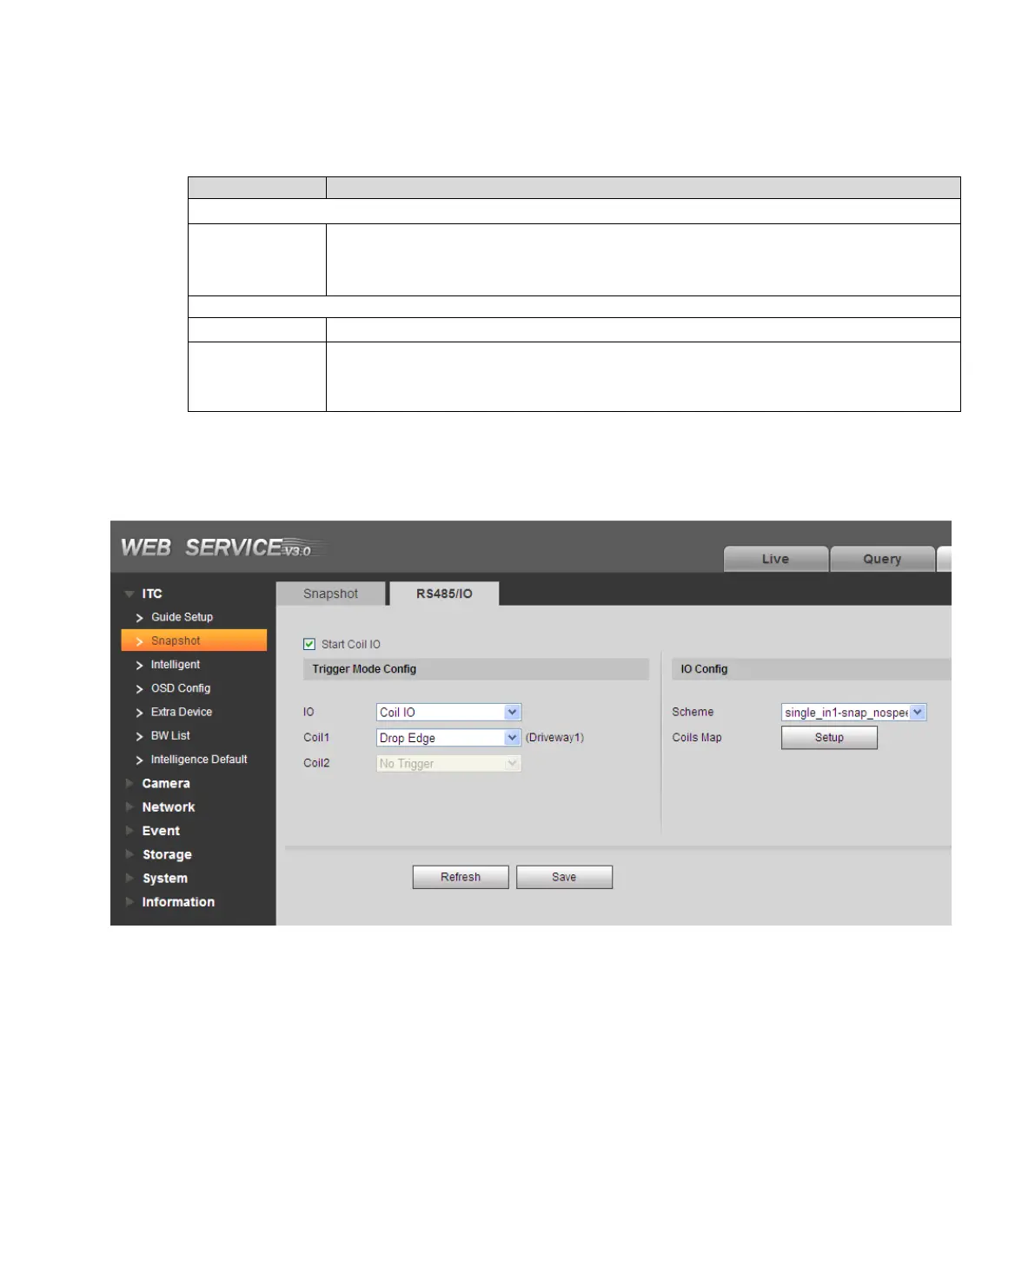1035x1281 pixels.
Task: Click the (Driveway1) label
Action: point(554,738)
